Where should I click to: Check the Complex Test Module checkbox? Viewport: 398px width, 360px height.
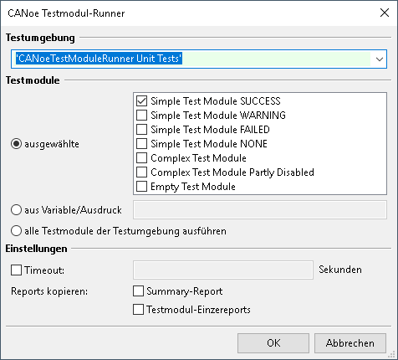pyautogui.click(x=141, y=157)
